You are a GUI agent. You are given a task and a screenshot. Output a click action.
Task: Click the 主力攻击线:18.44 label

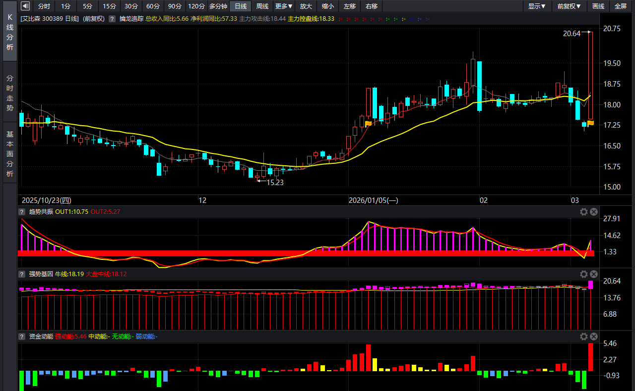tap(262, 19)
